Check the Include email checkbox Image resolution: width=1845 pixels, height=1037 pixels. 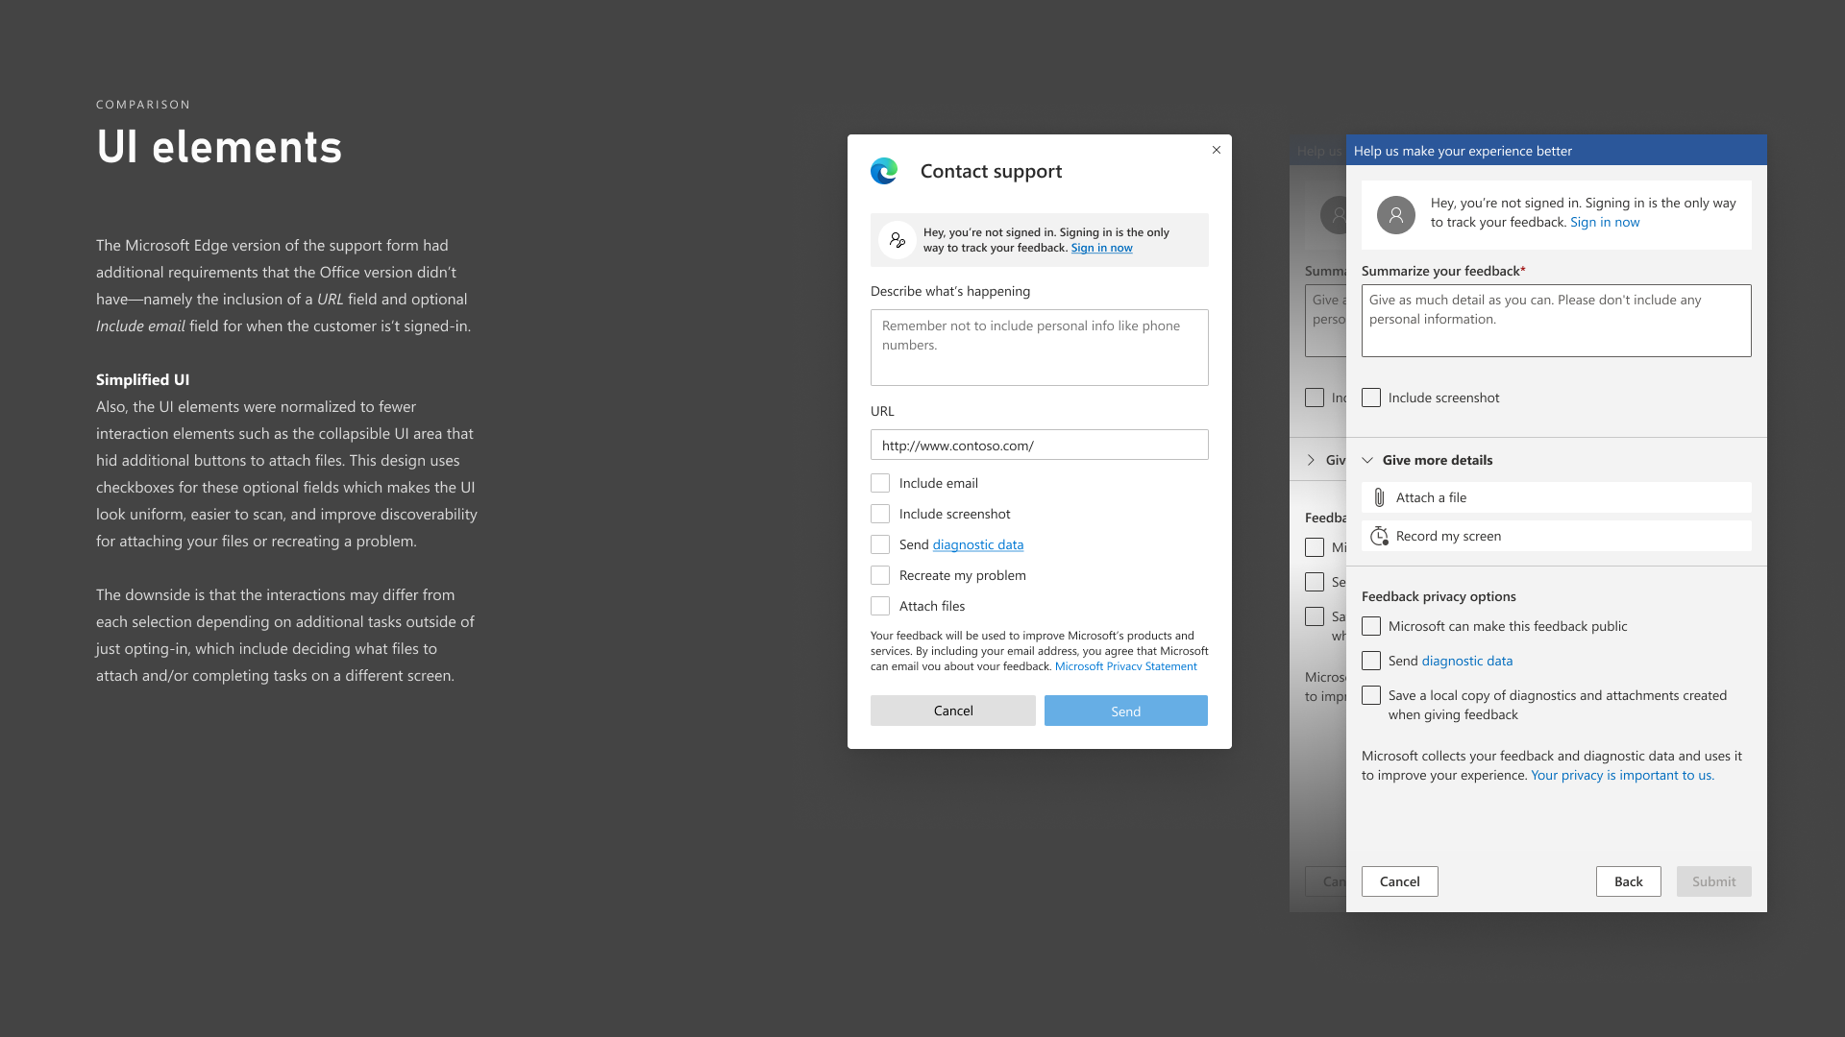[x=880, y=483]
